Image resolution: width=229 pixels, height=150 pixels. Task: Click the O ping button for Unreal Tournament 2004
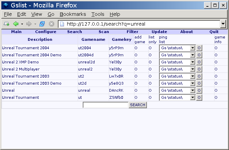199,48
